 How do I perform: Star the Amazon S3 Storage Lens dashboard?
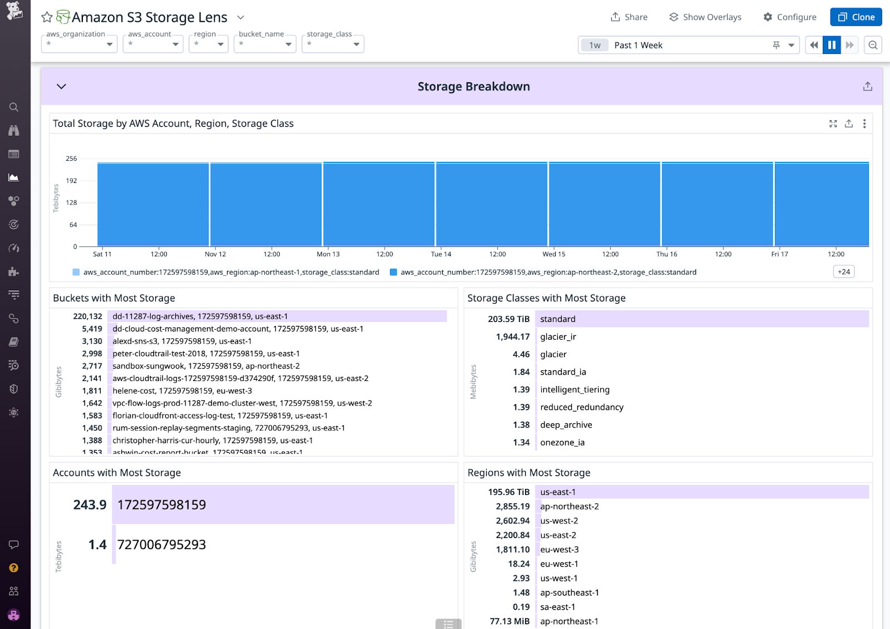47,17
